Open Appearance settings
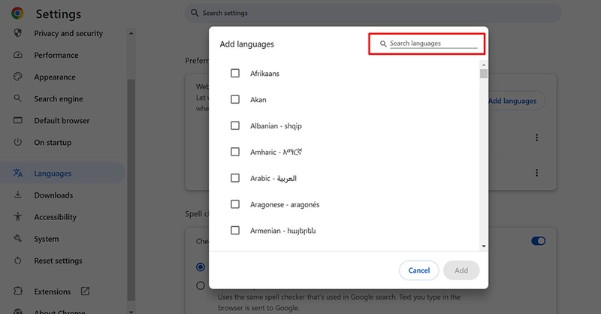The height and width of the screenshot is (314, 601). pos(54,77)
